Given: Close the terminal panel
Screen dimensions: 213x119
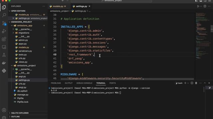Looking at the screenshot, I should (209, 83).
